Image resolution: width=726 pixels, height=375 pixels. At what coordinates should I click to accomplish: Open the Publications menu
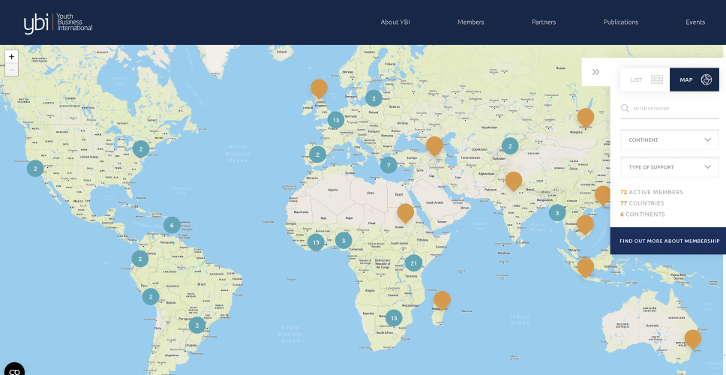pos(620,22)
